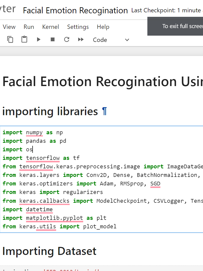Place cursor at end of 'import os'

(x=33, y=150)
